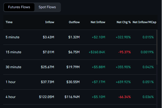Image resolution: width=162 pixels, height=108 pixels.
Task: Click the +322.90% net change value
Action: 123,37
